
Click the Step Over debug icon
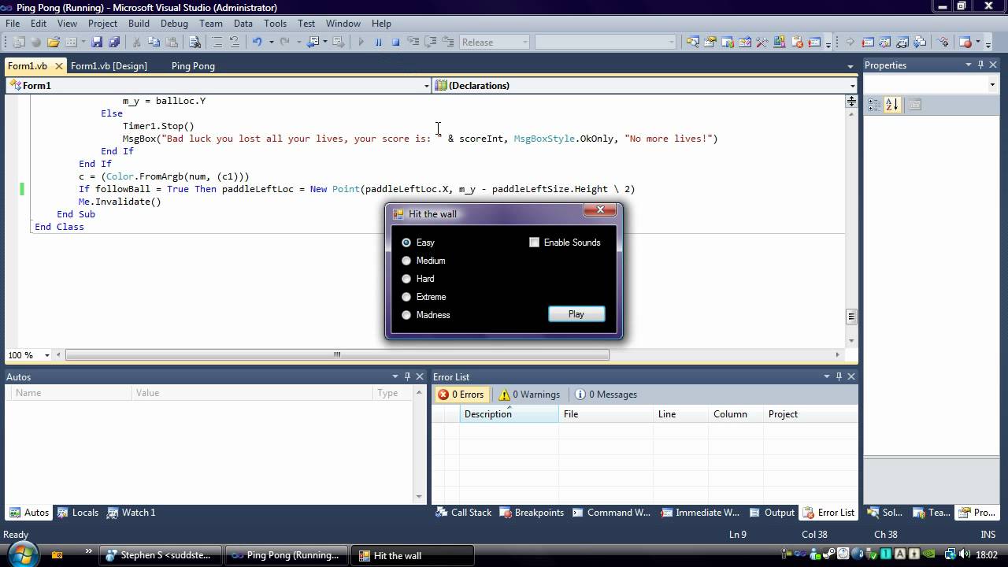(x=431, y=42)
